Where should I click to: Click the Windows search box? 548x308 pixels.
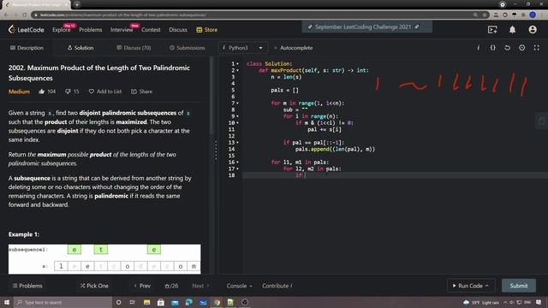(x=63, y=302)
